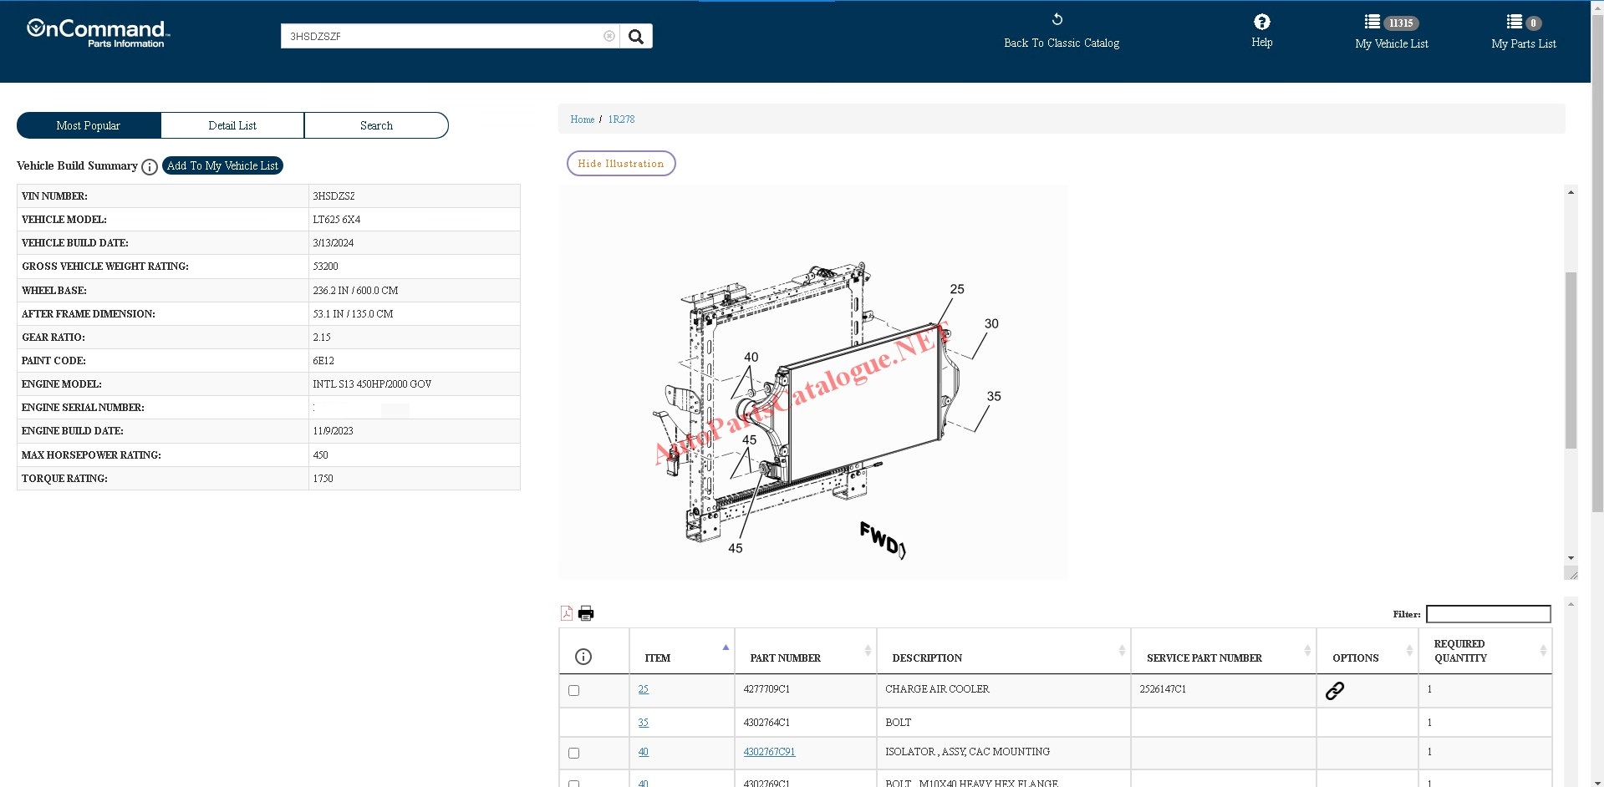The height and width of the screenshot is (787, 1604).
Task: Open My Vehicle List icon
Action: coord(1372,23)
